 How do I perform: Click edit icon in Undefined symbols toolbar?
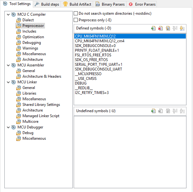(x=168, y=111)
